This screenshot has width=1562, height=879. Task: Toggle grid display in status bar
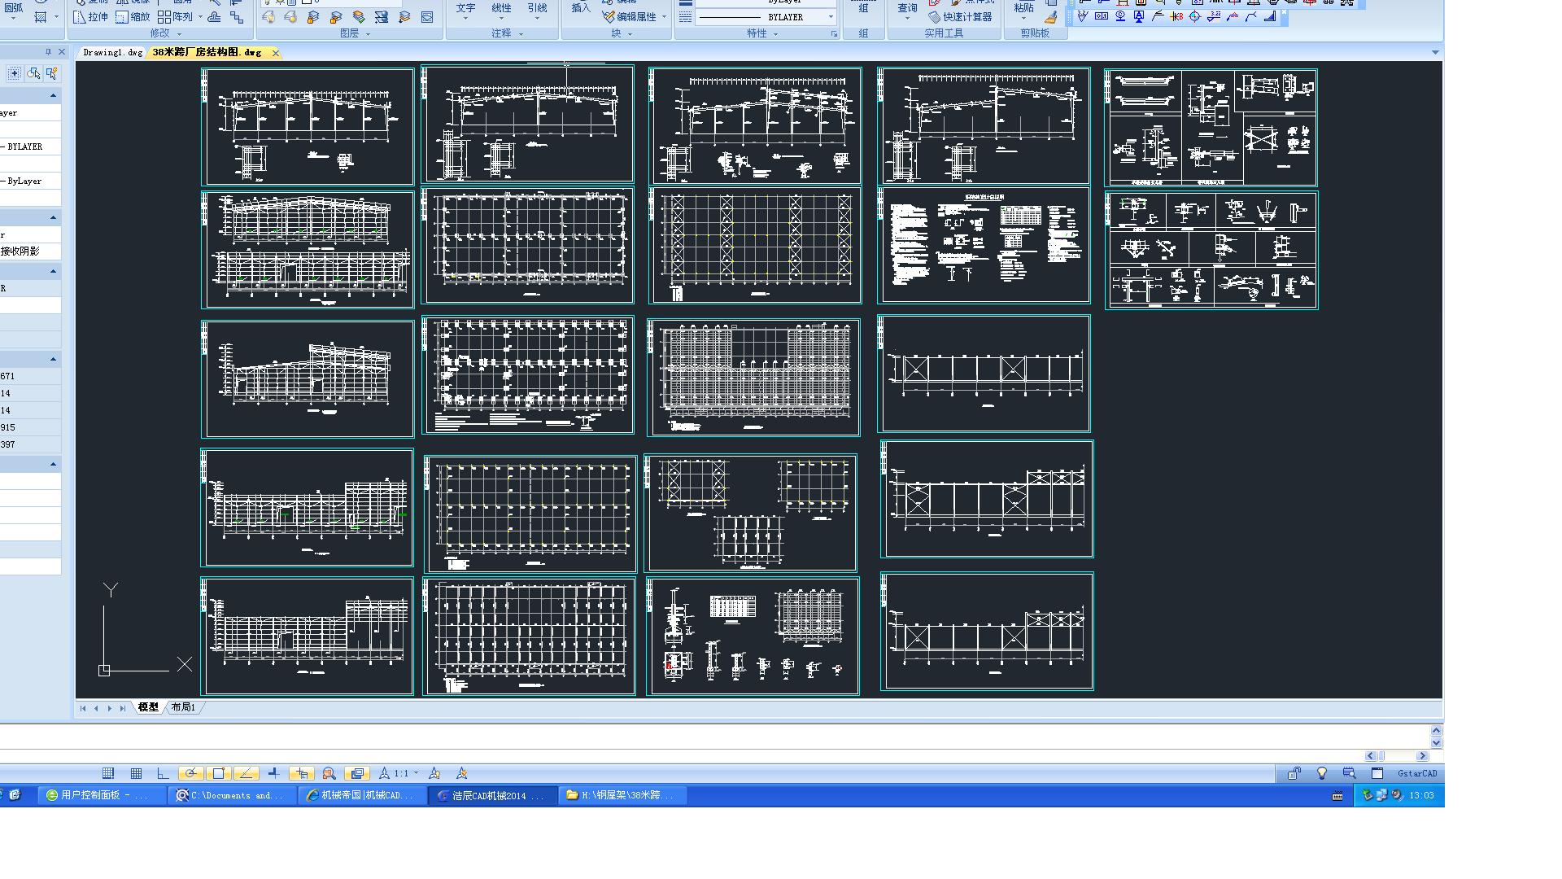pos(136,773)
